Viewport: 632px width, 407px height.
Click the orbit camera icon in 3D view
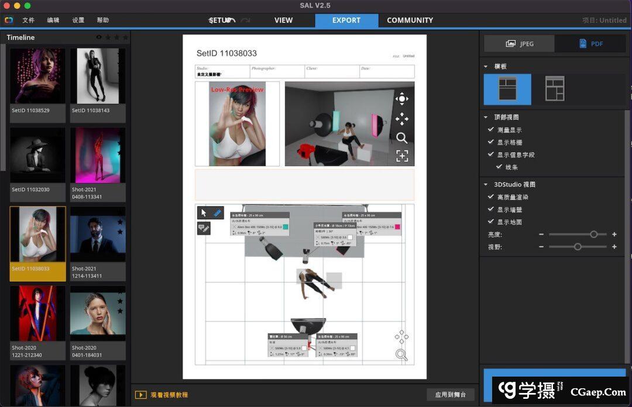point(402,99)
